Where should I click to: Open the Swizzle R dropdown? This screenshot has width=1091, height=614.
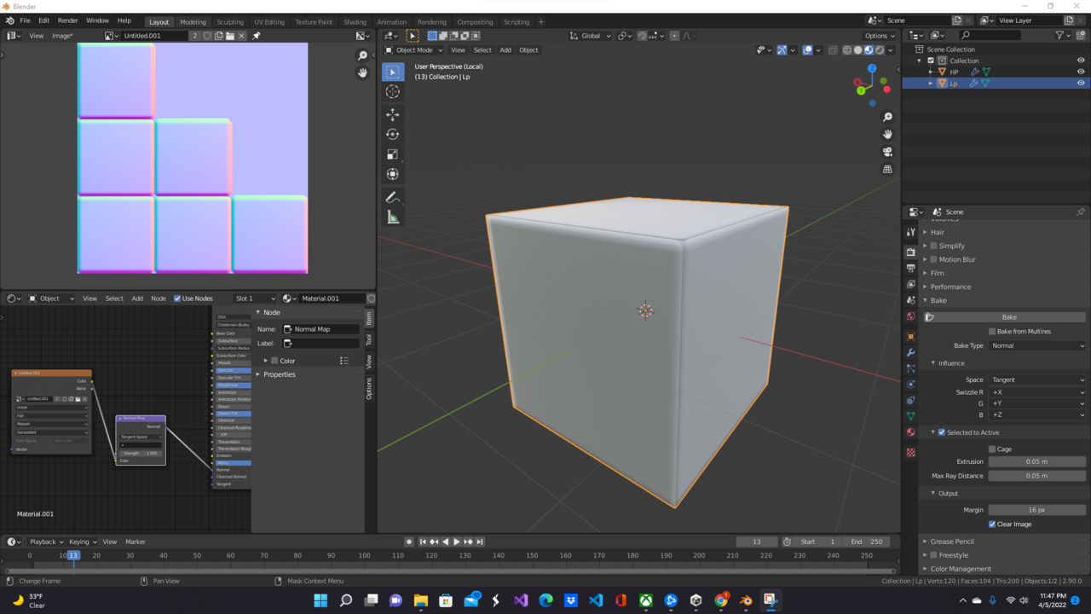(x=1037, y=392)
